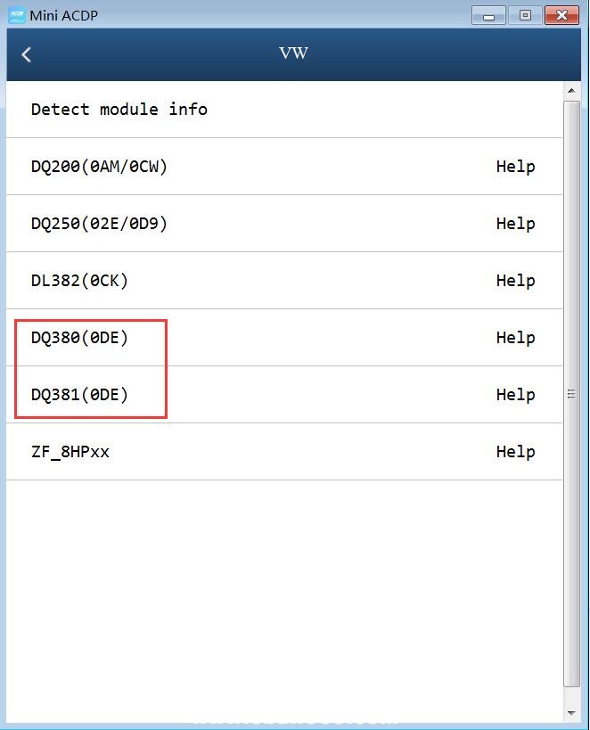590x730 pixels.
Task: Click the scrollbar down arrow
Action: coord(571,713)
